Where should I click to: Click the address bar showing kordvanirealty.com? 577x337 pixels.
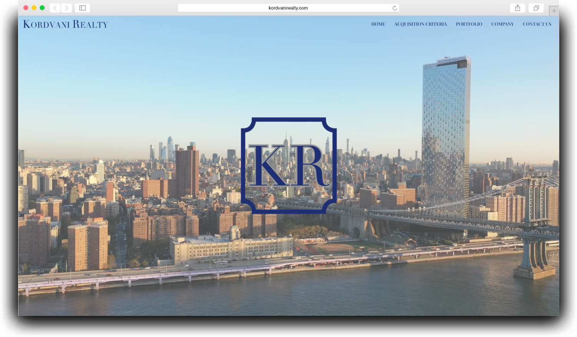coord(288,8)
